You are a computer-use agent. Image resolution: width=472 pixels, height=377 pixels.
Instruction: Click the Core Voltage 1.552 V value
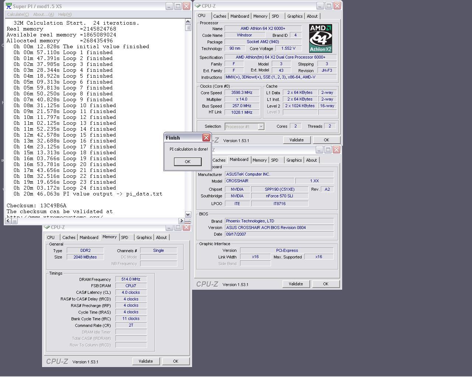[288, 48]
